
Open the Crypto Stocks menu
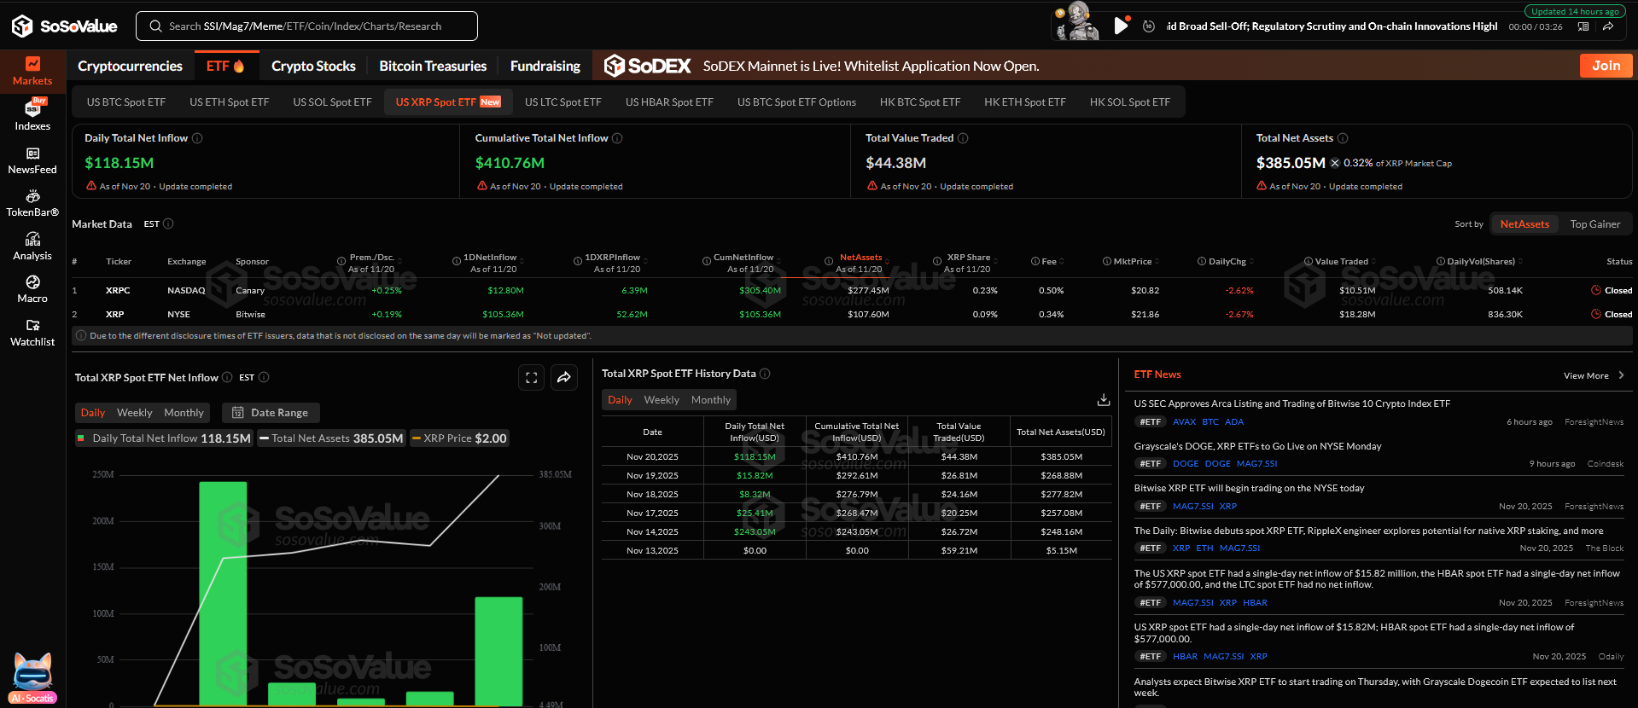click(x=313, y=67)
